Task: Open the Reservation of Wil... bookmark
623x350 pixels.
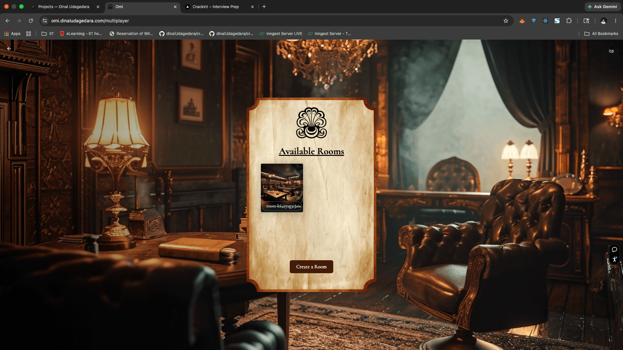Action: pyautogui.click(x=131, y=34)
